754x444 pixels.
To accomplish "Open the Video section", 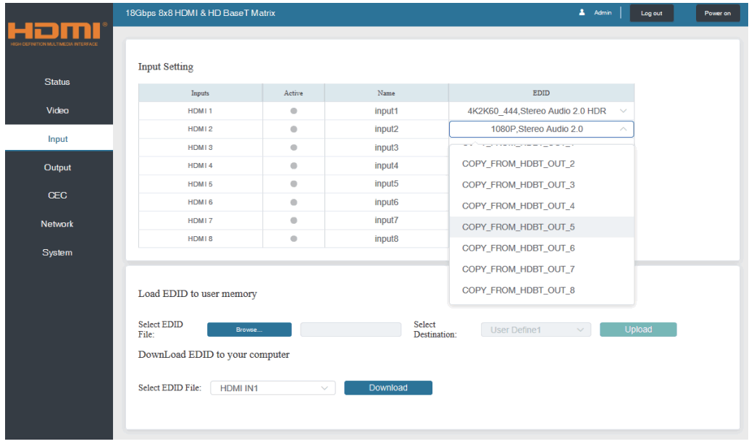I will [x=56, y=110].
